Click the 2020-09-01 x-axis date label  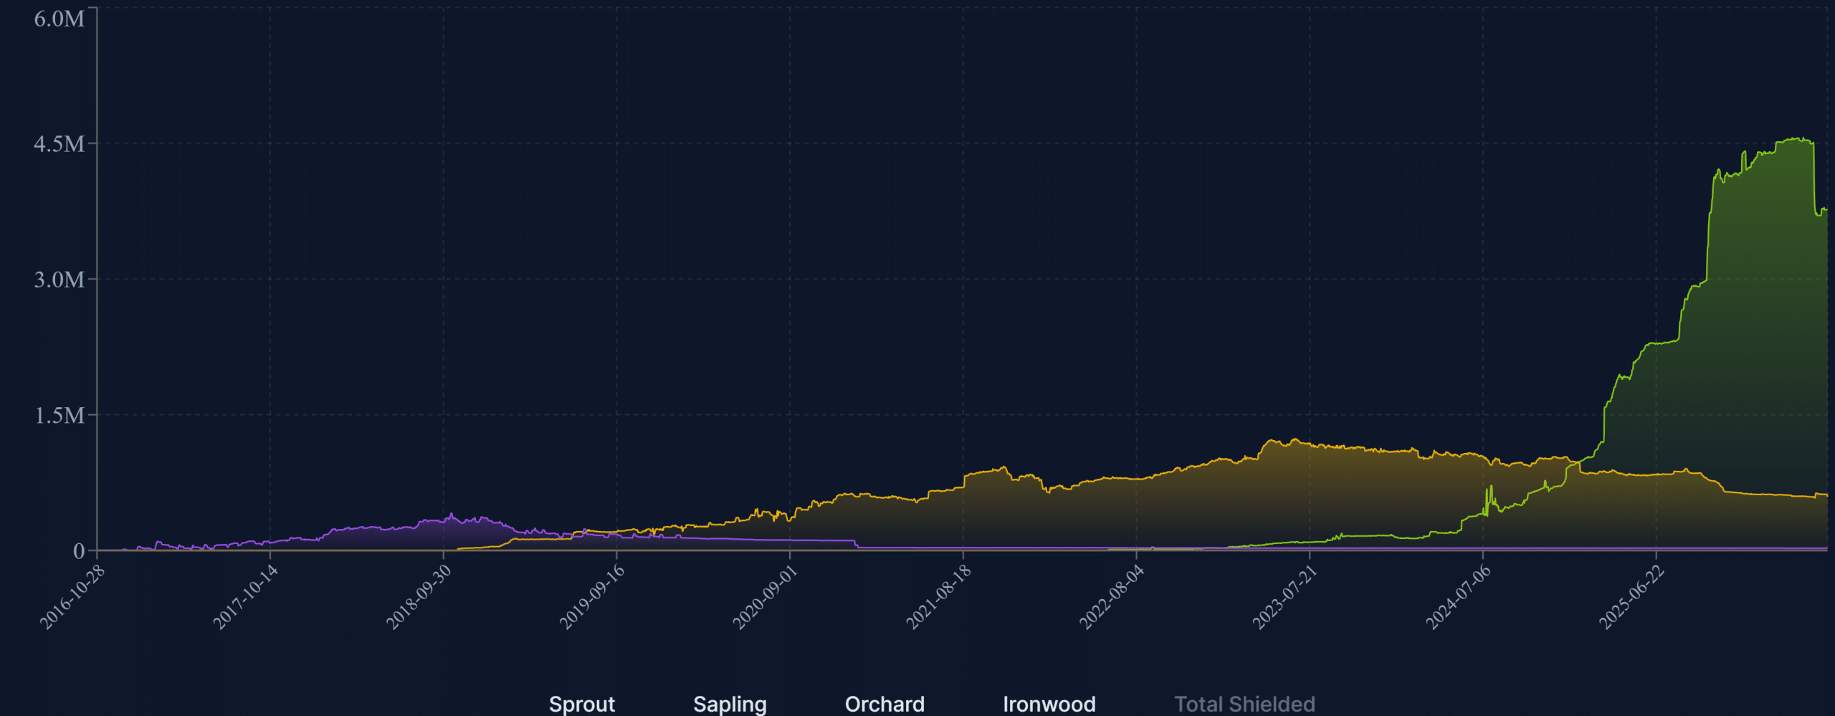765,597
